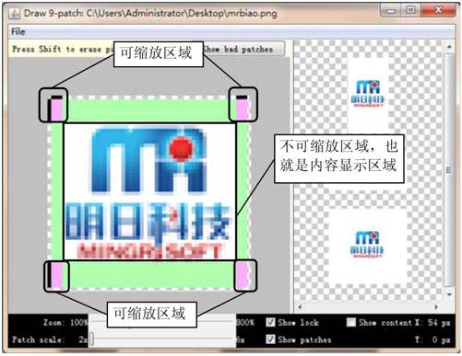Enable the Show content checkbox
This screenshot has width=462, height=356.
tap(351, 322)
